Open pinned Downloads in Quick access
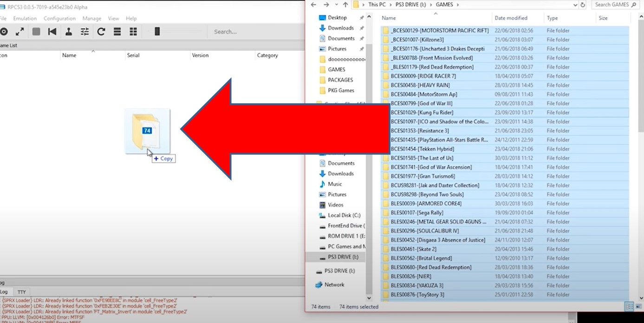Image resolution: width=644 pixels, height=323 pixels. coord(341,28)
